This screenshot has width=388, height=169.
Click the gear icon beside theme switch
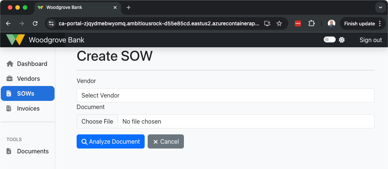pyautogui.click(x=342, y=40)
